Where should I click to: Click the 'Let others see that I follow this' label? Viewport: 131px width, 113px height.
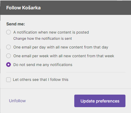[x=41, y=80]
